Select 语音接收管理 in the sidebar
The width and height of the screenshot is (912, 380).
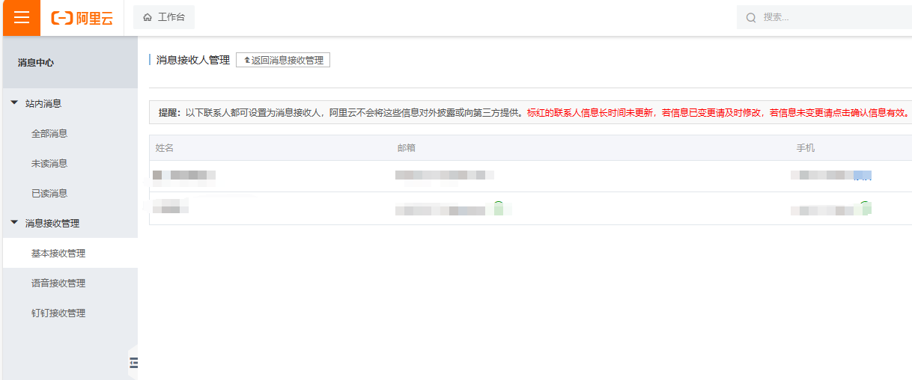pyautogui.click(x=58, y=283)
